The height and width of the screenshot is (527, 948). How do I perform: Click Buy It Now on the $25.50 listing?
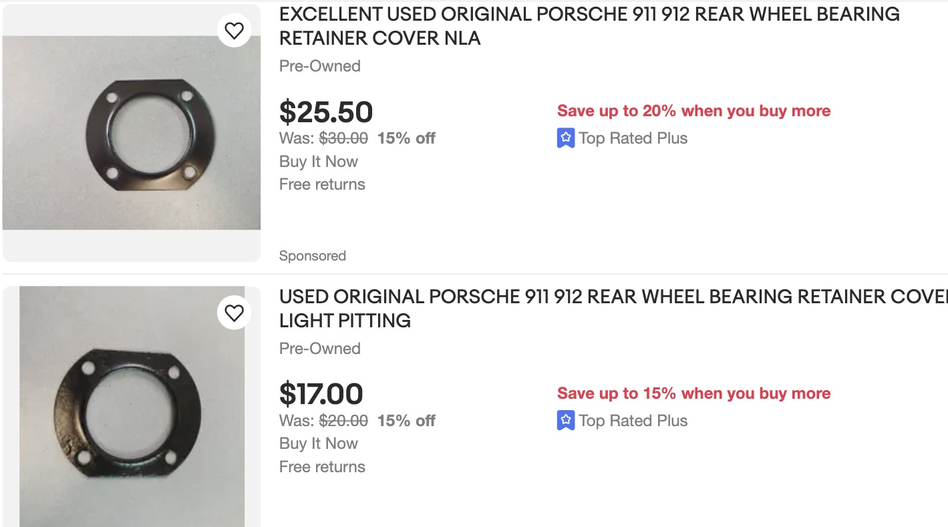pos(319,162)
